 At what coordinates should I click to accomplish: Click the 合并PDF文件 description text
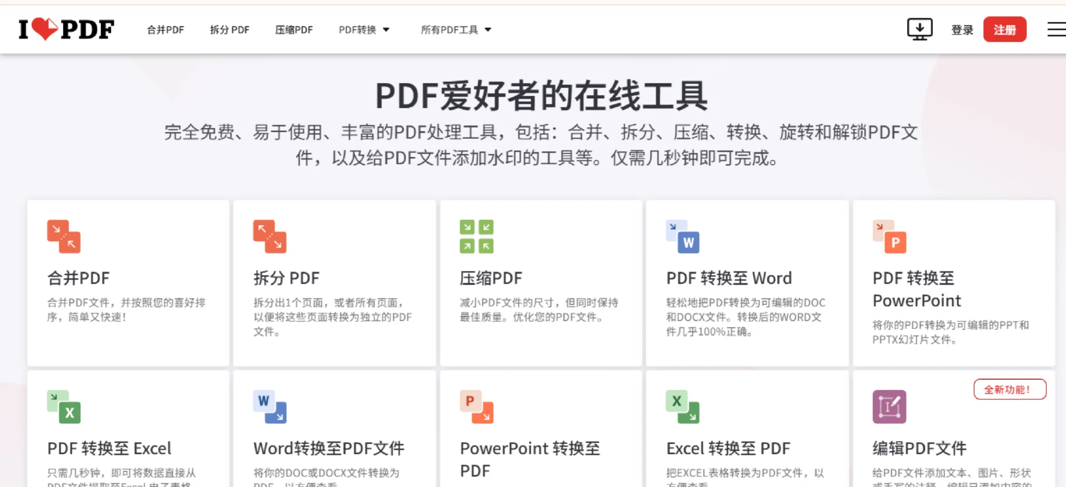click(126, 309)
